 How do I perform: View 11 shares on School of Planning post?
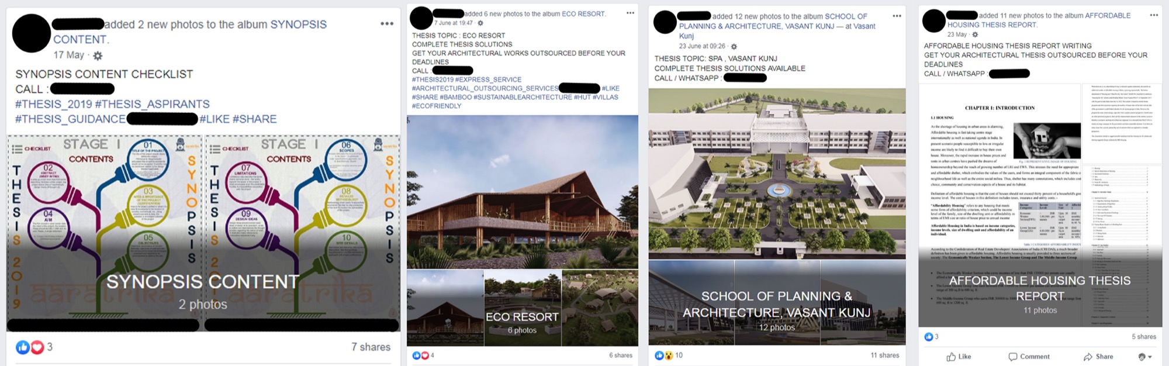(884, 355)
